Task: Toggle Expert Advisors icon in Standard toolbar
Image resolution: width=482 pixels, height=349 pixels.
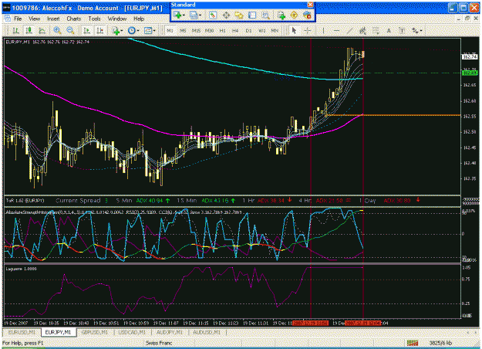Action: pyautogui.click(x=307, y=15)
